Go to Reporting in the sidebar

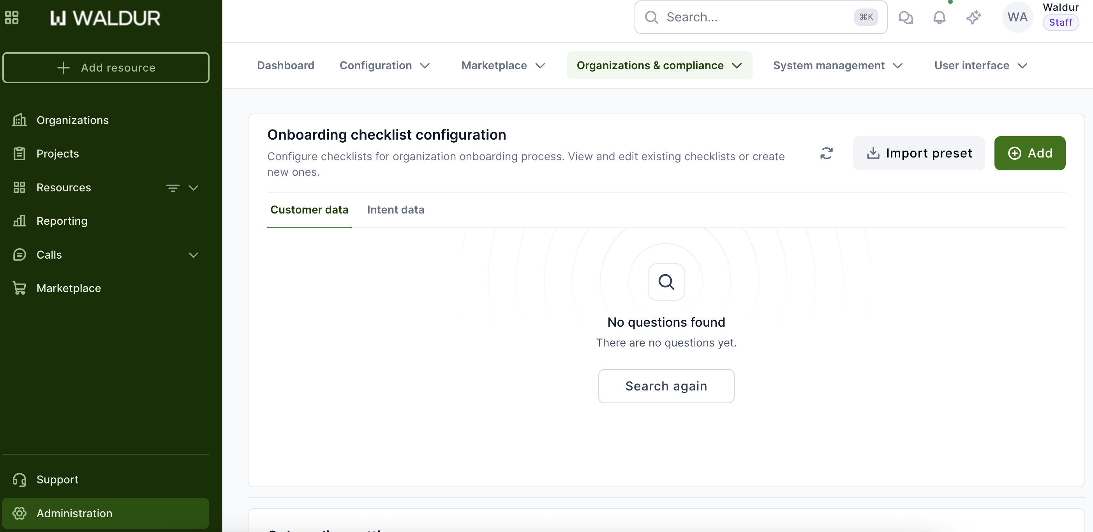click(62, 221)
